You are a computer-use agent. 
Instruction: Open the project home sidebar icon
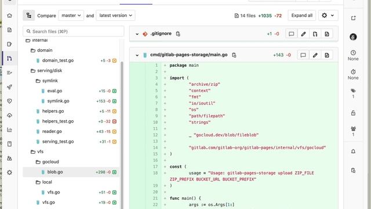tap(9, 16)
